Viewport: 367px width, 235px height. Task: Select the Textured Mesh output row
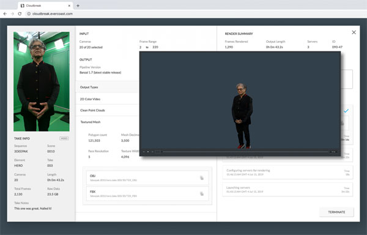coord(108,122)
